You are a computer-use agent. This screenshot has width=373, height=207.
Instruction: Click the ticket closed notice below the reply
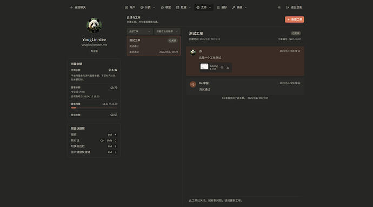pyautogui.click(x=245, y=98)
